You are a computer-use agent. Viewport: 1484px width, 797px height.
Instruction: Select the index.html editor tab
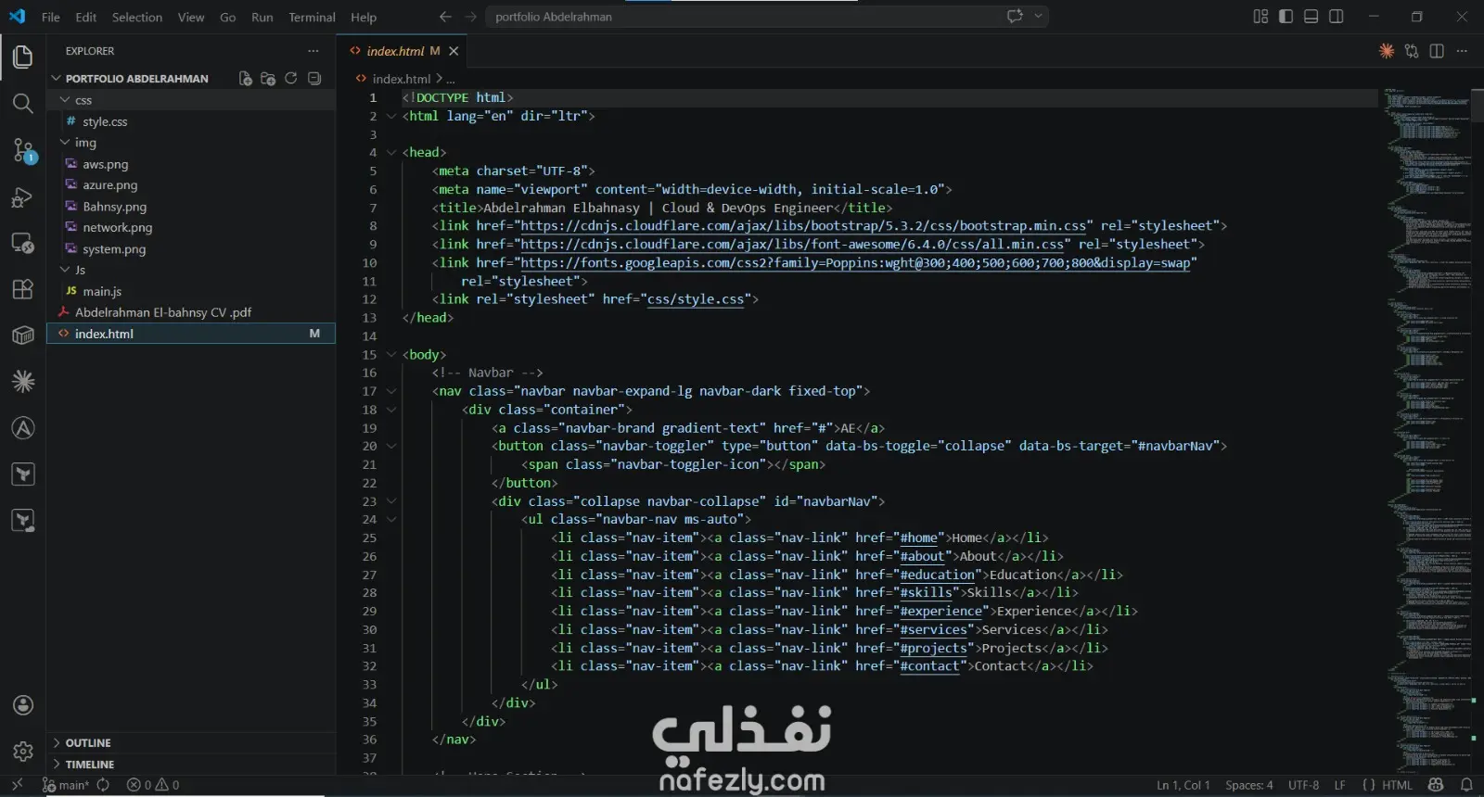click(x=403, y=51)
